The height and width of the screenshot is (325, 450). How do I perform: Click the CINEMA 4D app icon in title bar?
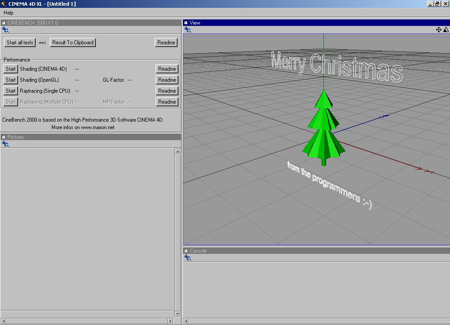(4, 4)
